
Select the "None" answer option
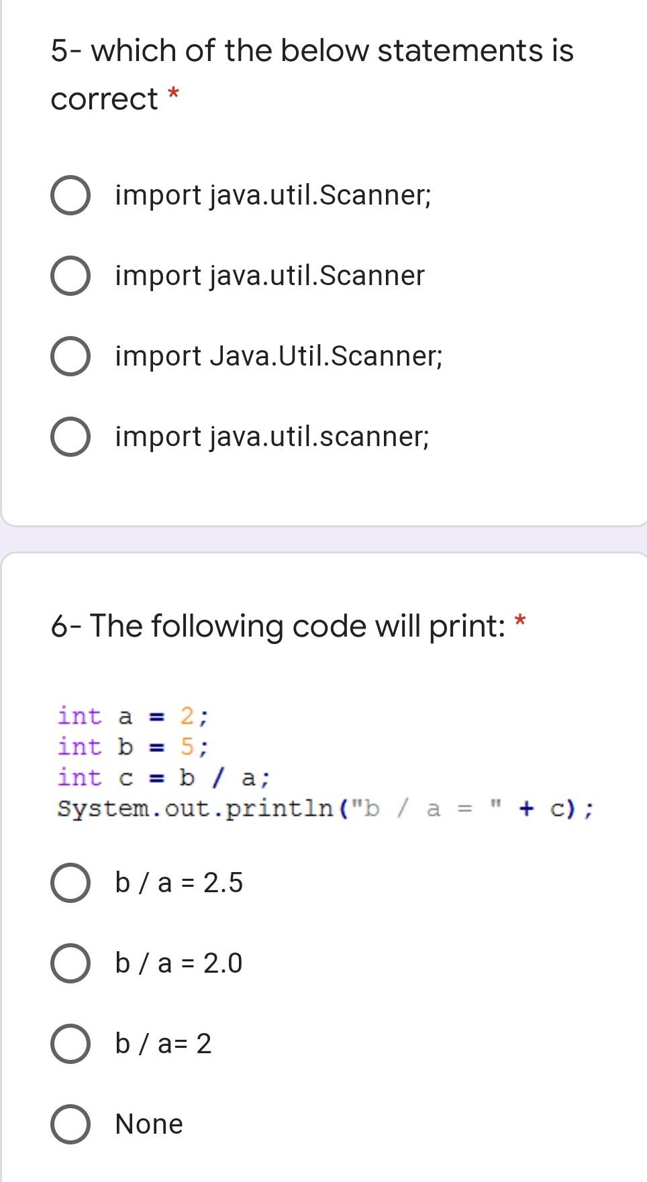point(69,1123)
